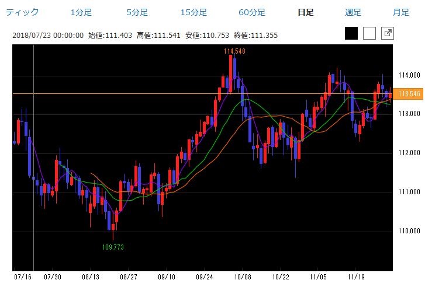Choose the black chart background swatch

351,33
